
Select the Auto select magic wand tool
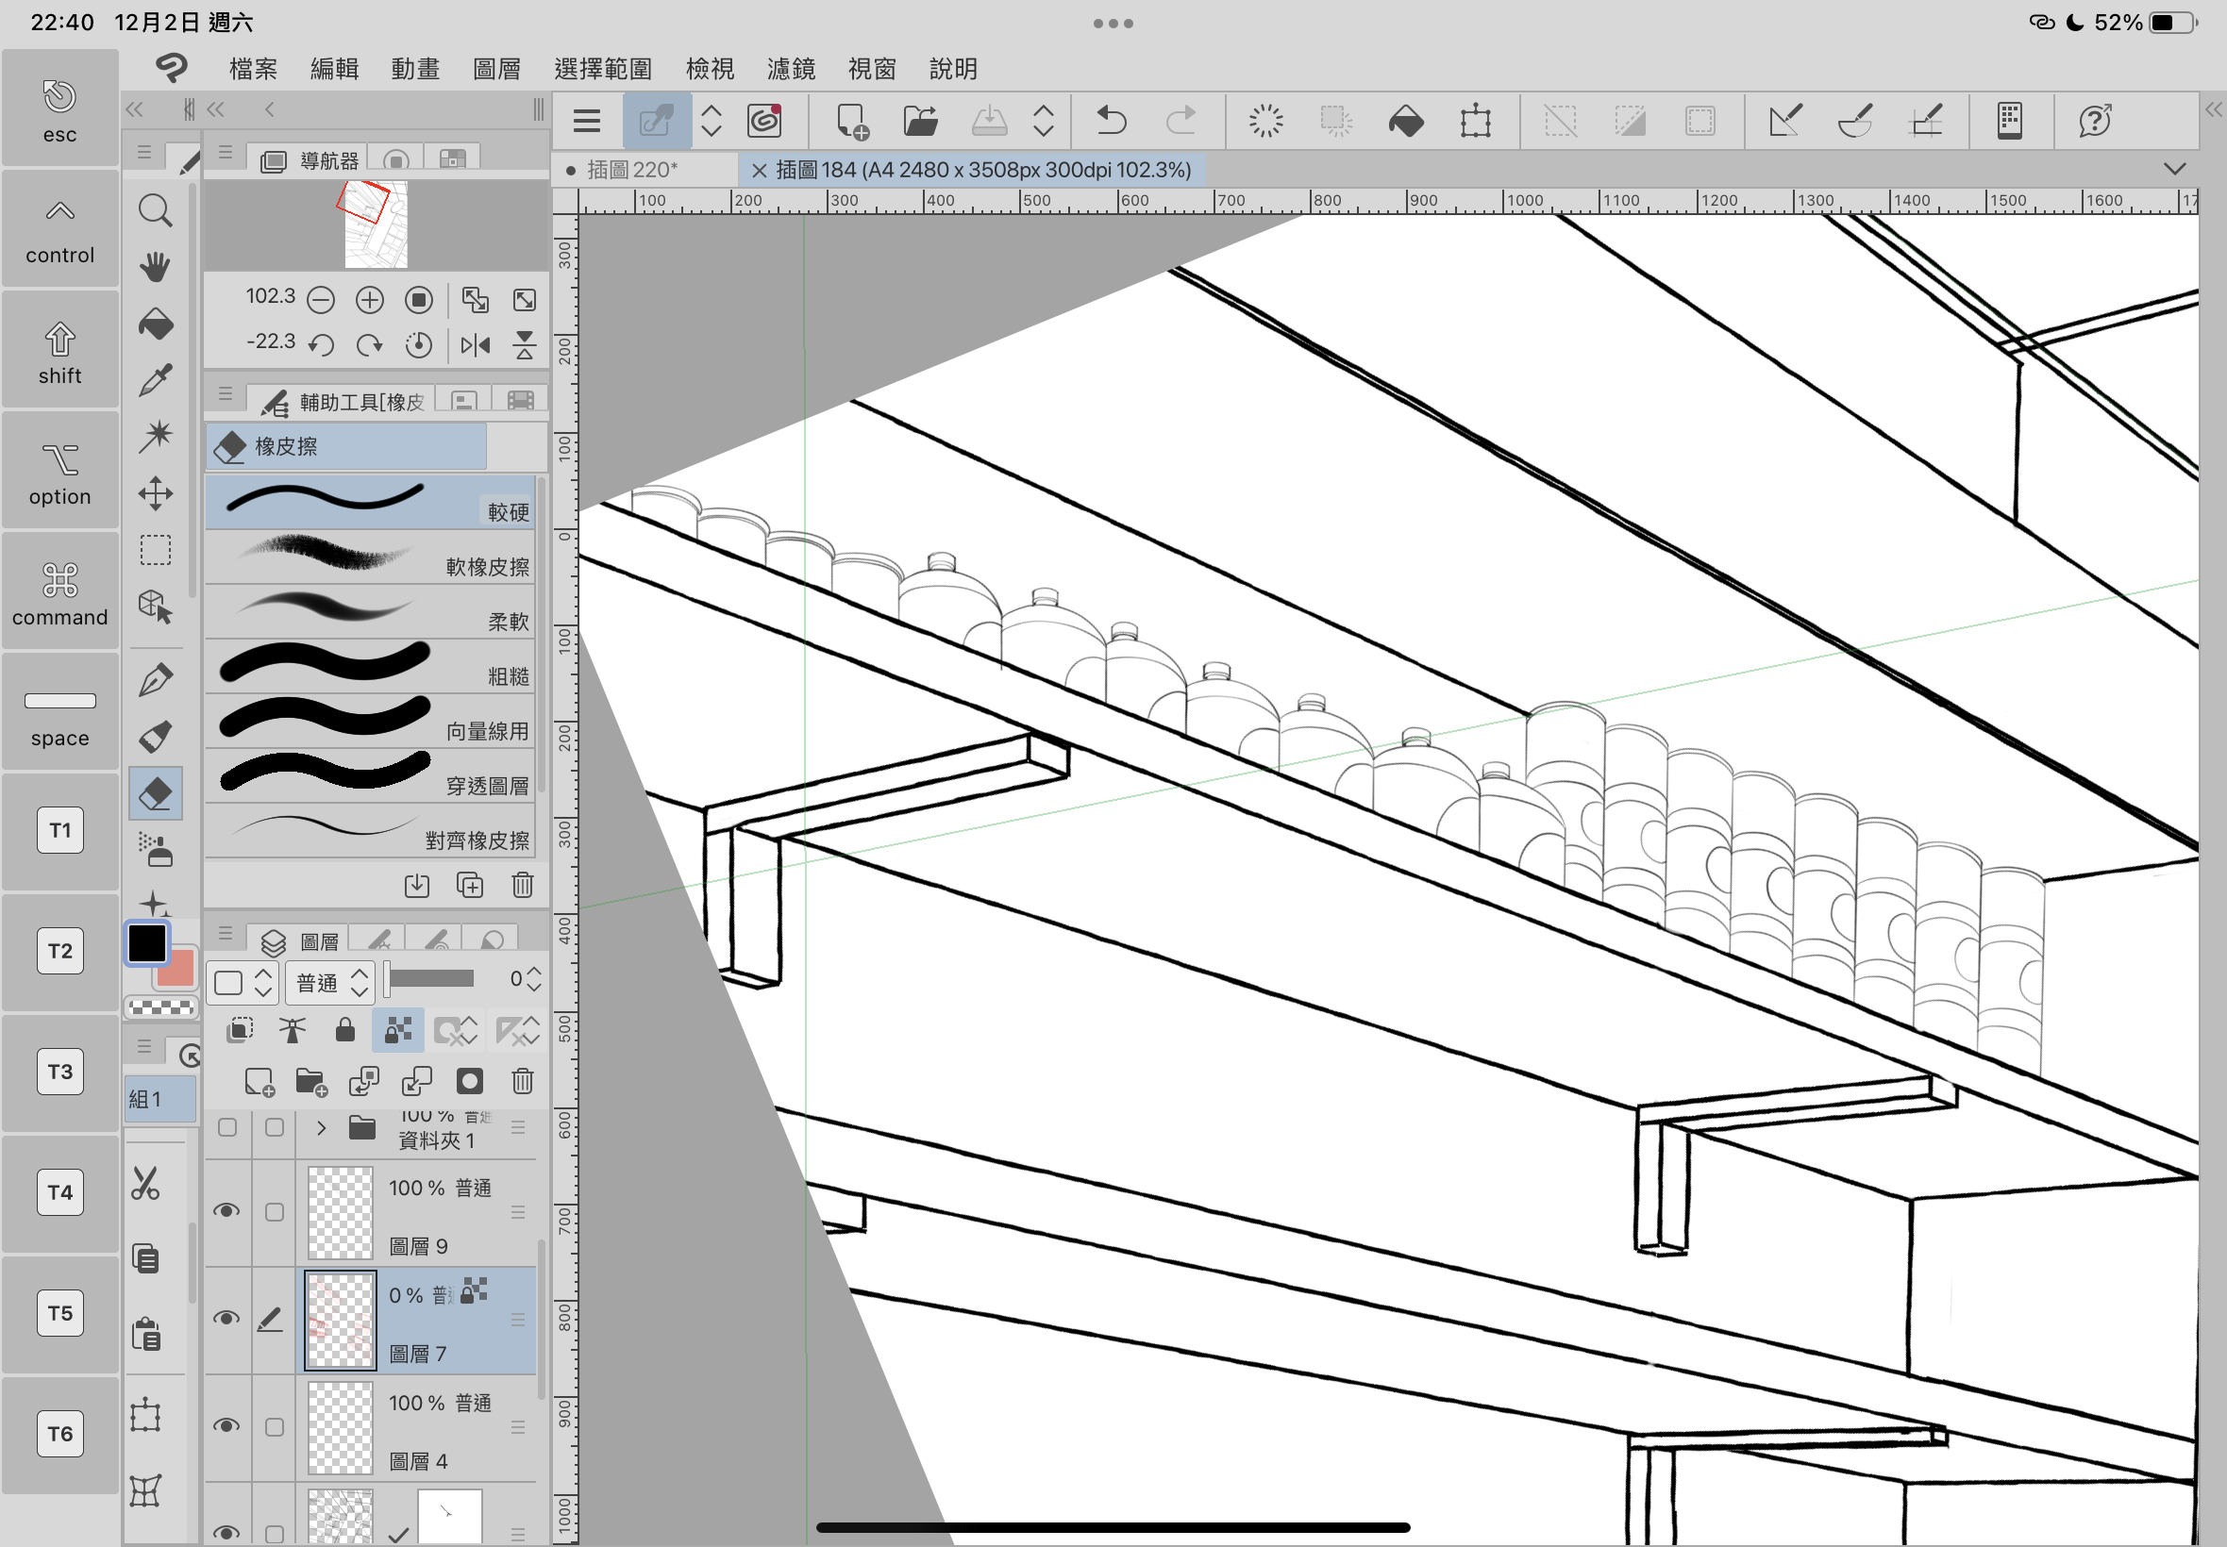(155, 436)
